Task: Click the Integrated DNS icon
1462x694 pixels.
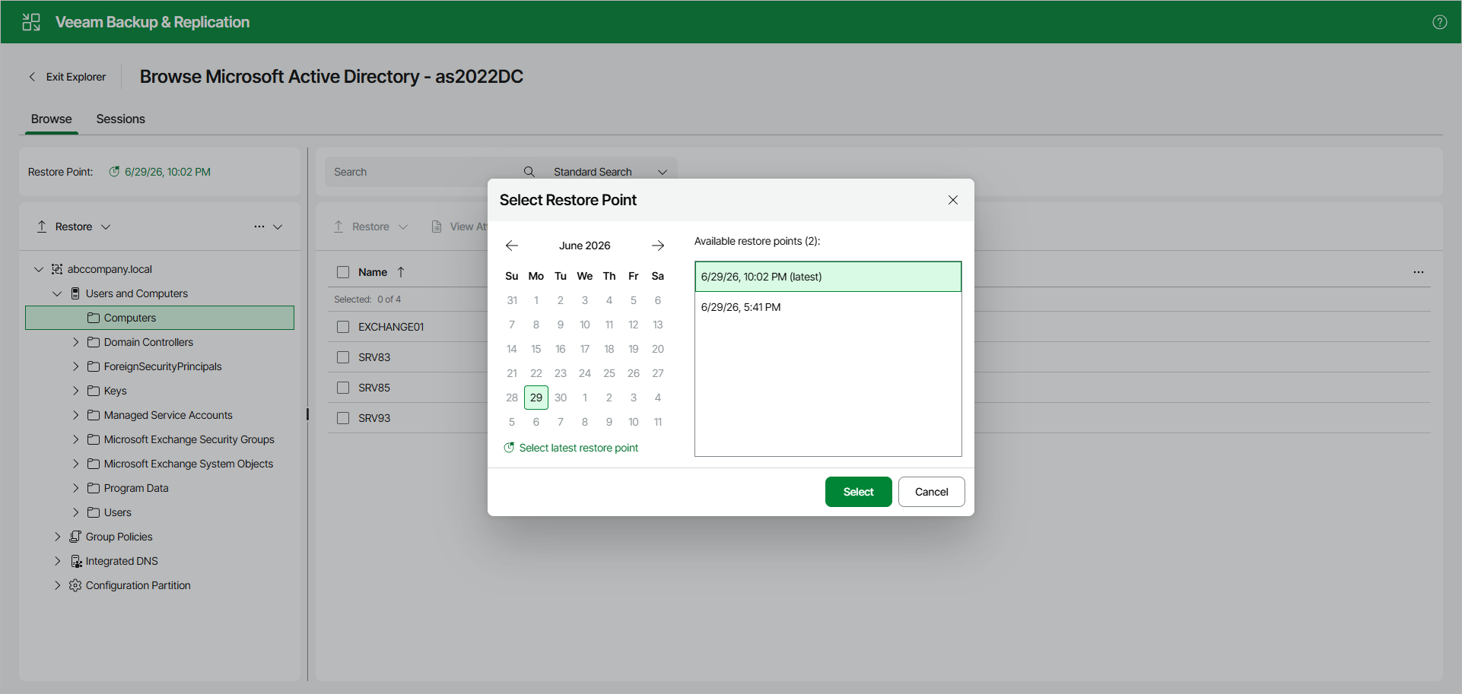Action: click(76, 561)
